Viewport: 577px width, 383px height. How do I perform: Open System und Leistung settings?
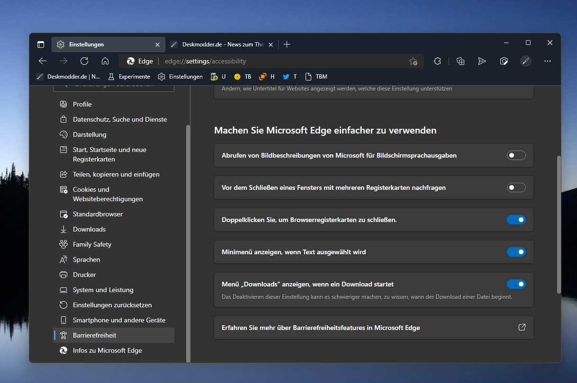pyautogui.click(x=114, y=290)
